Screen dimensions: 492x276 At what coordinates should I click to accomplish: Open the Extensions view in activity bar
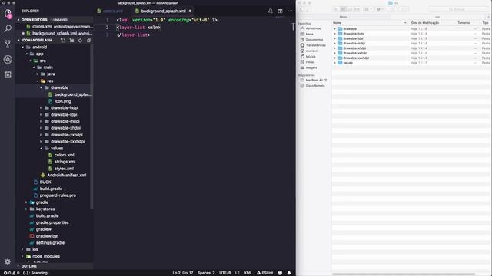[8, 74]
